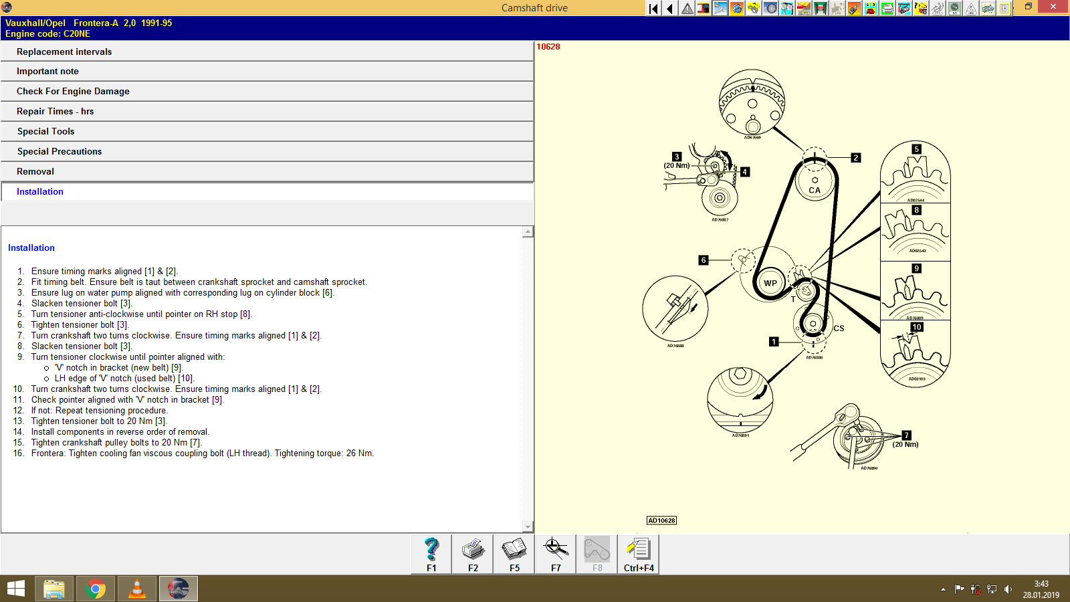Print the page using the F2 printer icon
Screen dimensions: 1070x602
(473, 552)
